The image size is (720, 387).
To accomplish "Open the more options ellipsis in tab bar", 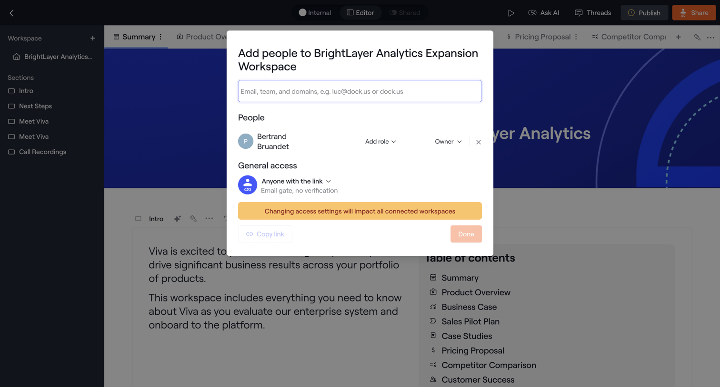I will click(710, 37).
